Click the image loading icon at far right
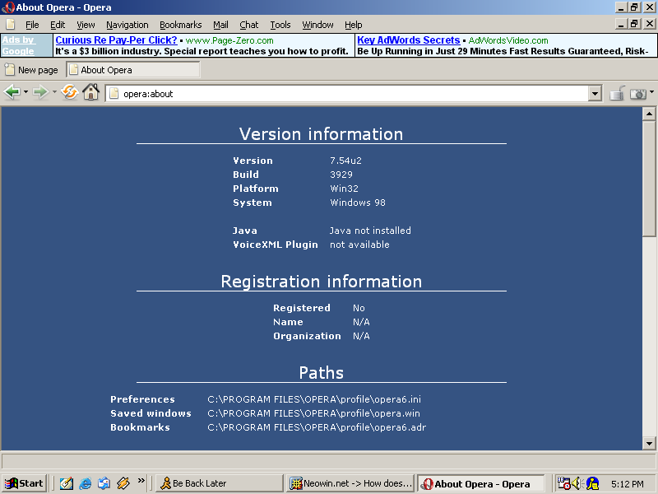 639,93
